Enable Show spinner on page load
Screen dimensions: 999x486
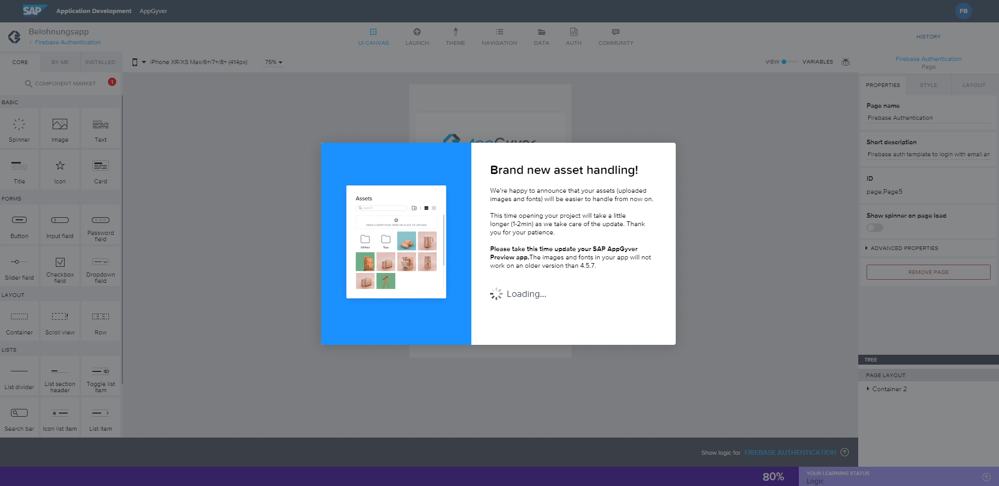pos(875,228)
